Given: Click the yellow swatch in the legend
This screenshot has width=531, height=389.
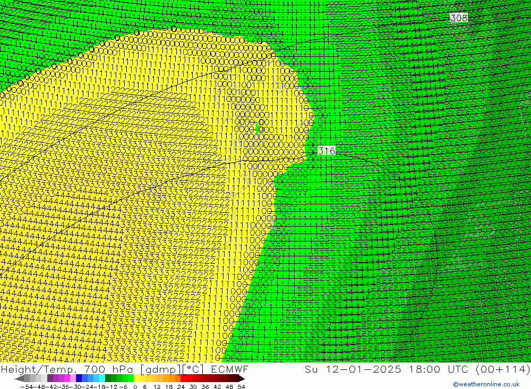Looking at the screenshot, I should 138,378.
